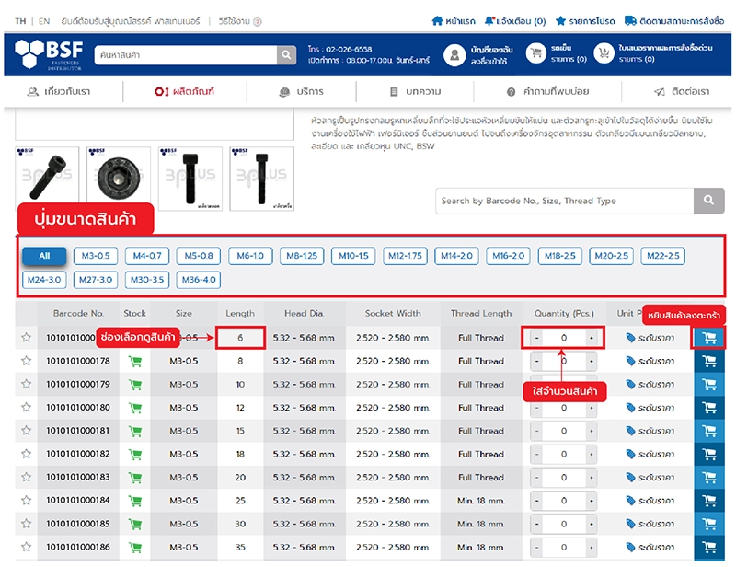The height and width of the screenshot is (567, 736).
Task: Click the quotation request cart icon in header
Action: click(x=603, y=54)
